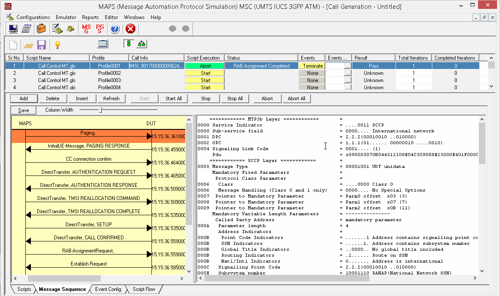Screen dimensions: 500x296
Task: Click the Add button
Action: [24, 99]
